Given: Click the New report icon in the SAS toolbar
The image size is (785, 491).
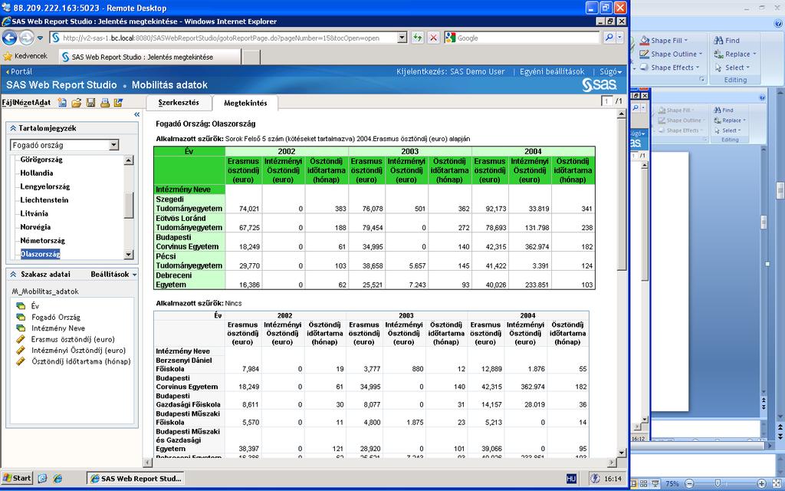Looking at the screenshot, I should pyautogui.click(x=62, y=103).
